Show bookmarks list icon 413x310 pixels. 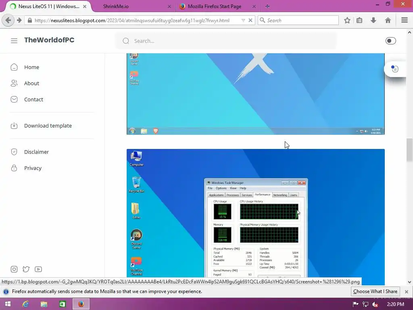(359, 20)
